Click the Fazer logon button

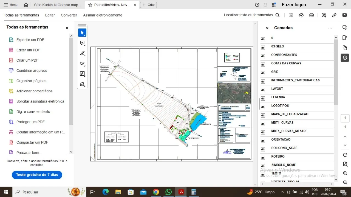pos(294,5)
